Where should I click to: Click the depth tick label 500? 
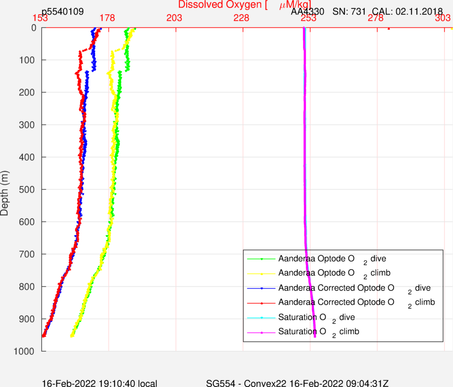tap(27, 189)
